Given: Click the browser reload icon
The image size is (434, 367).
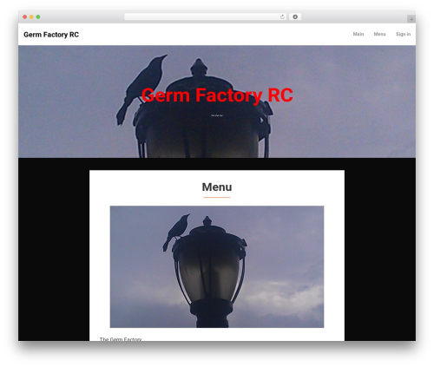Looking at the screenshot, I should click(x=282, y=16).
